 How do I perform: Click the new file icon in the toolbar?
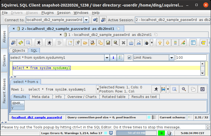click(x=70, y=43)
